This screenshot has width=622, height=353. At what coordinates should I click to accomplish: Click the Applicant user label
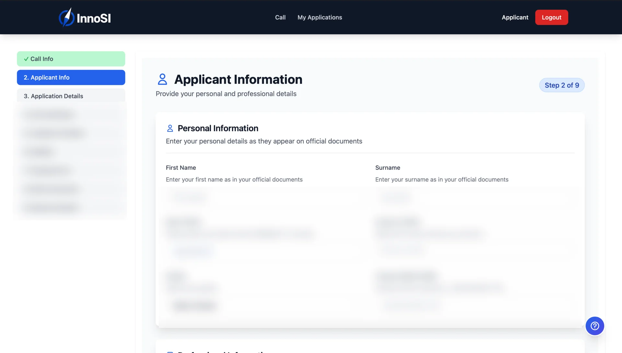click(515, 17)
